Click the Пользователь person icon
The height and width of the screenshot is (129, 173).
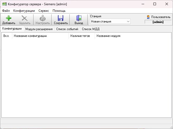[148, 17]
